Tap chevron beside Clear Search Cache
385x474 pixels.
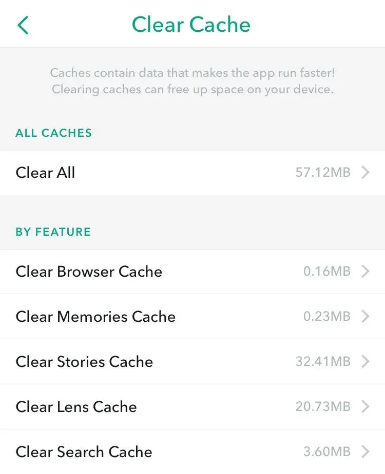pos(365,452)
